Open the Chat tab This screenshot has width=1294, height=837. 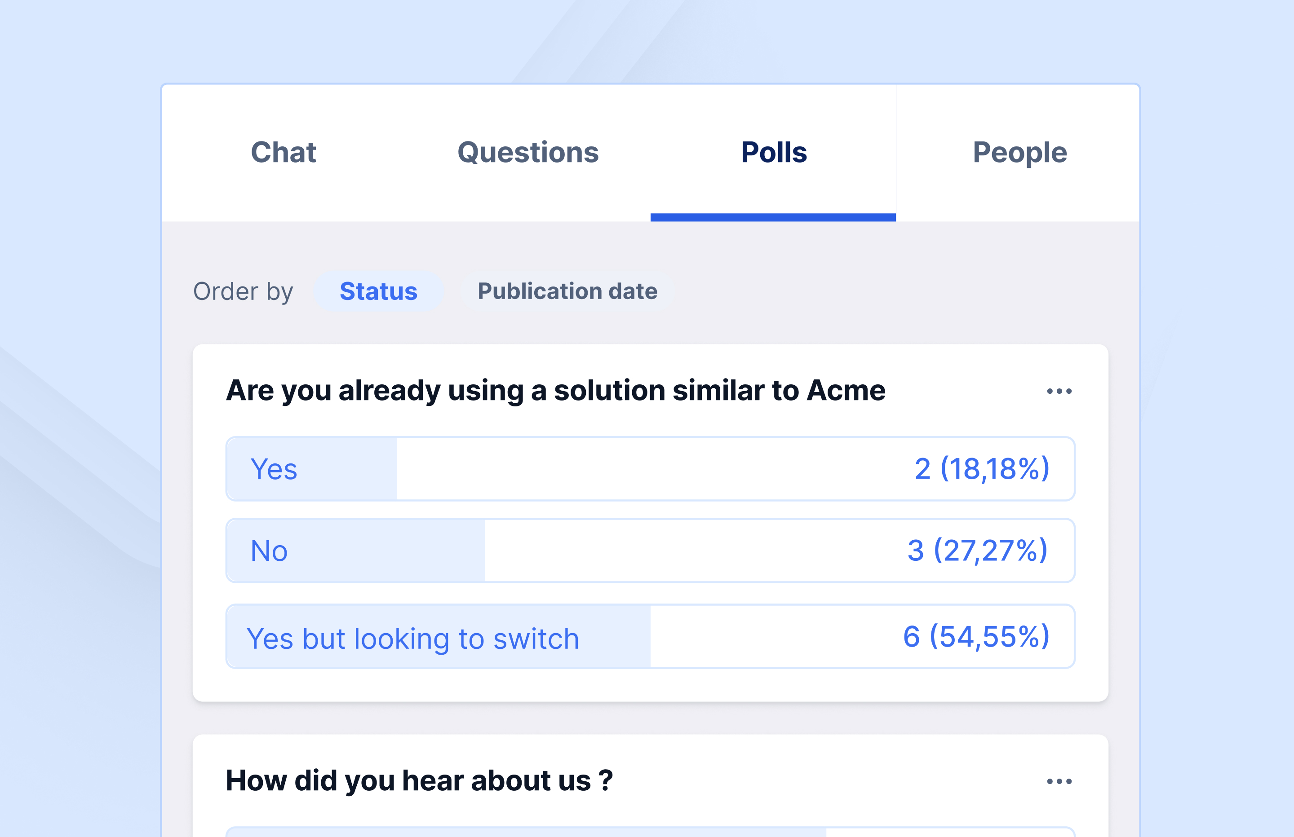(283, 152)
